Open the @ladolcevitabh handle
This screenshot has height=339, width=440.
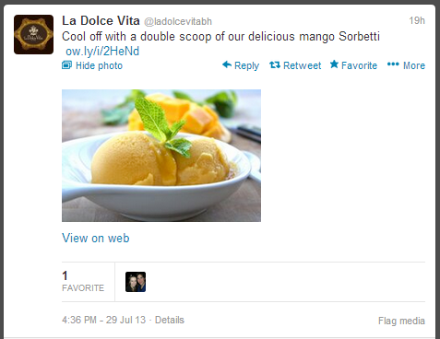pos(178,21)
